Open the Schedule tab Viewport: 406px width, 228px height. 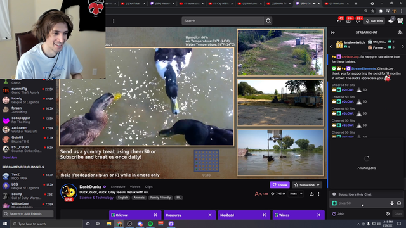point(118,187)
